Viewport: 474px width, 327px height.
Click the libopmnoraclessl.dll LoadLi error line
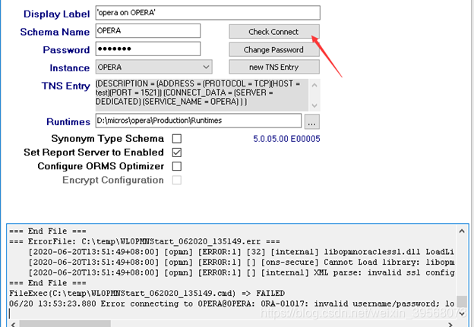242,252
